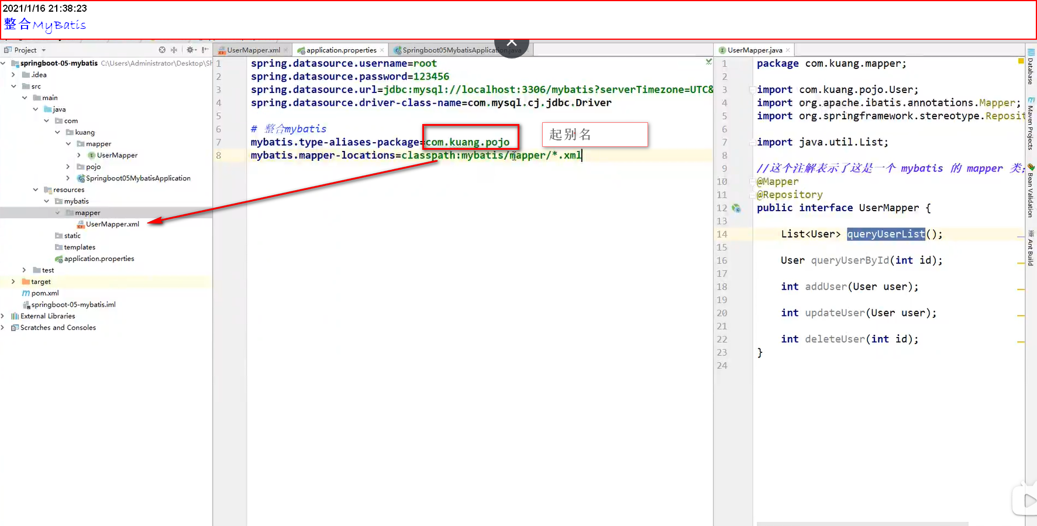This screenshot has width=1037, height=526.
Task: Select the UserMapper.java tab
Action: coord(755,50)
